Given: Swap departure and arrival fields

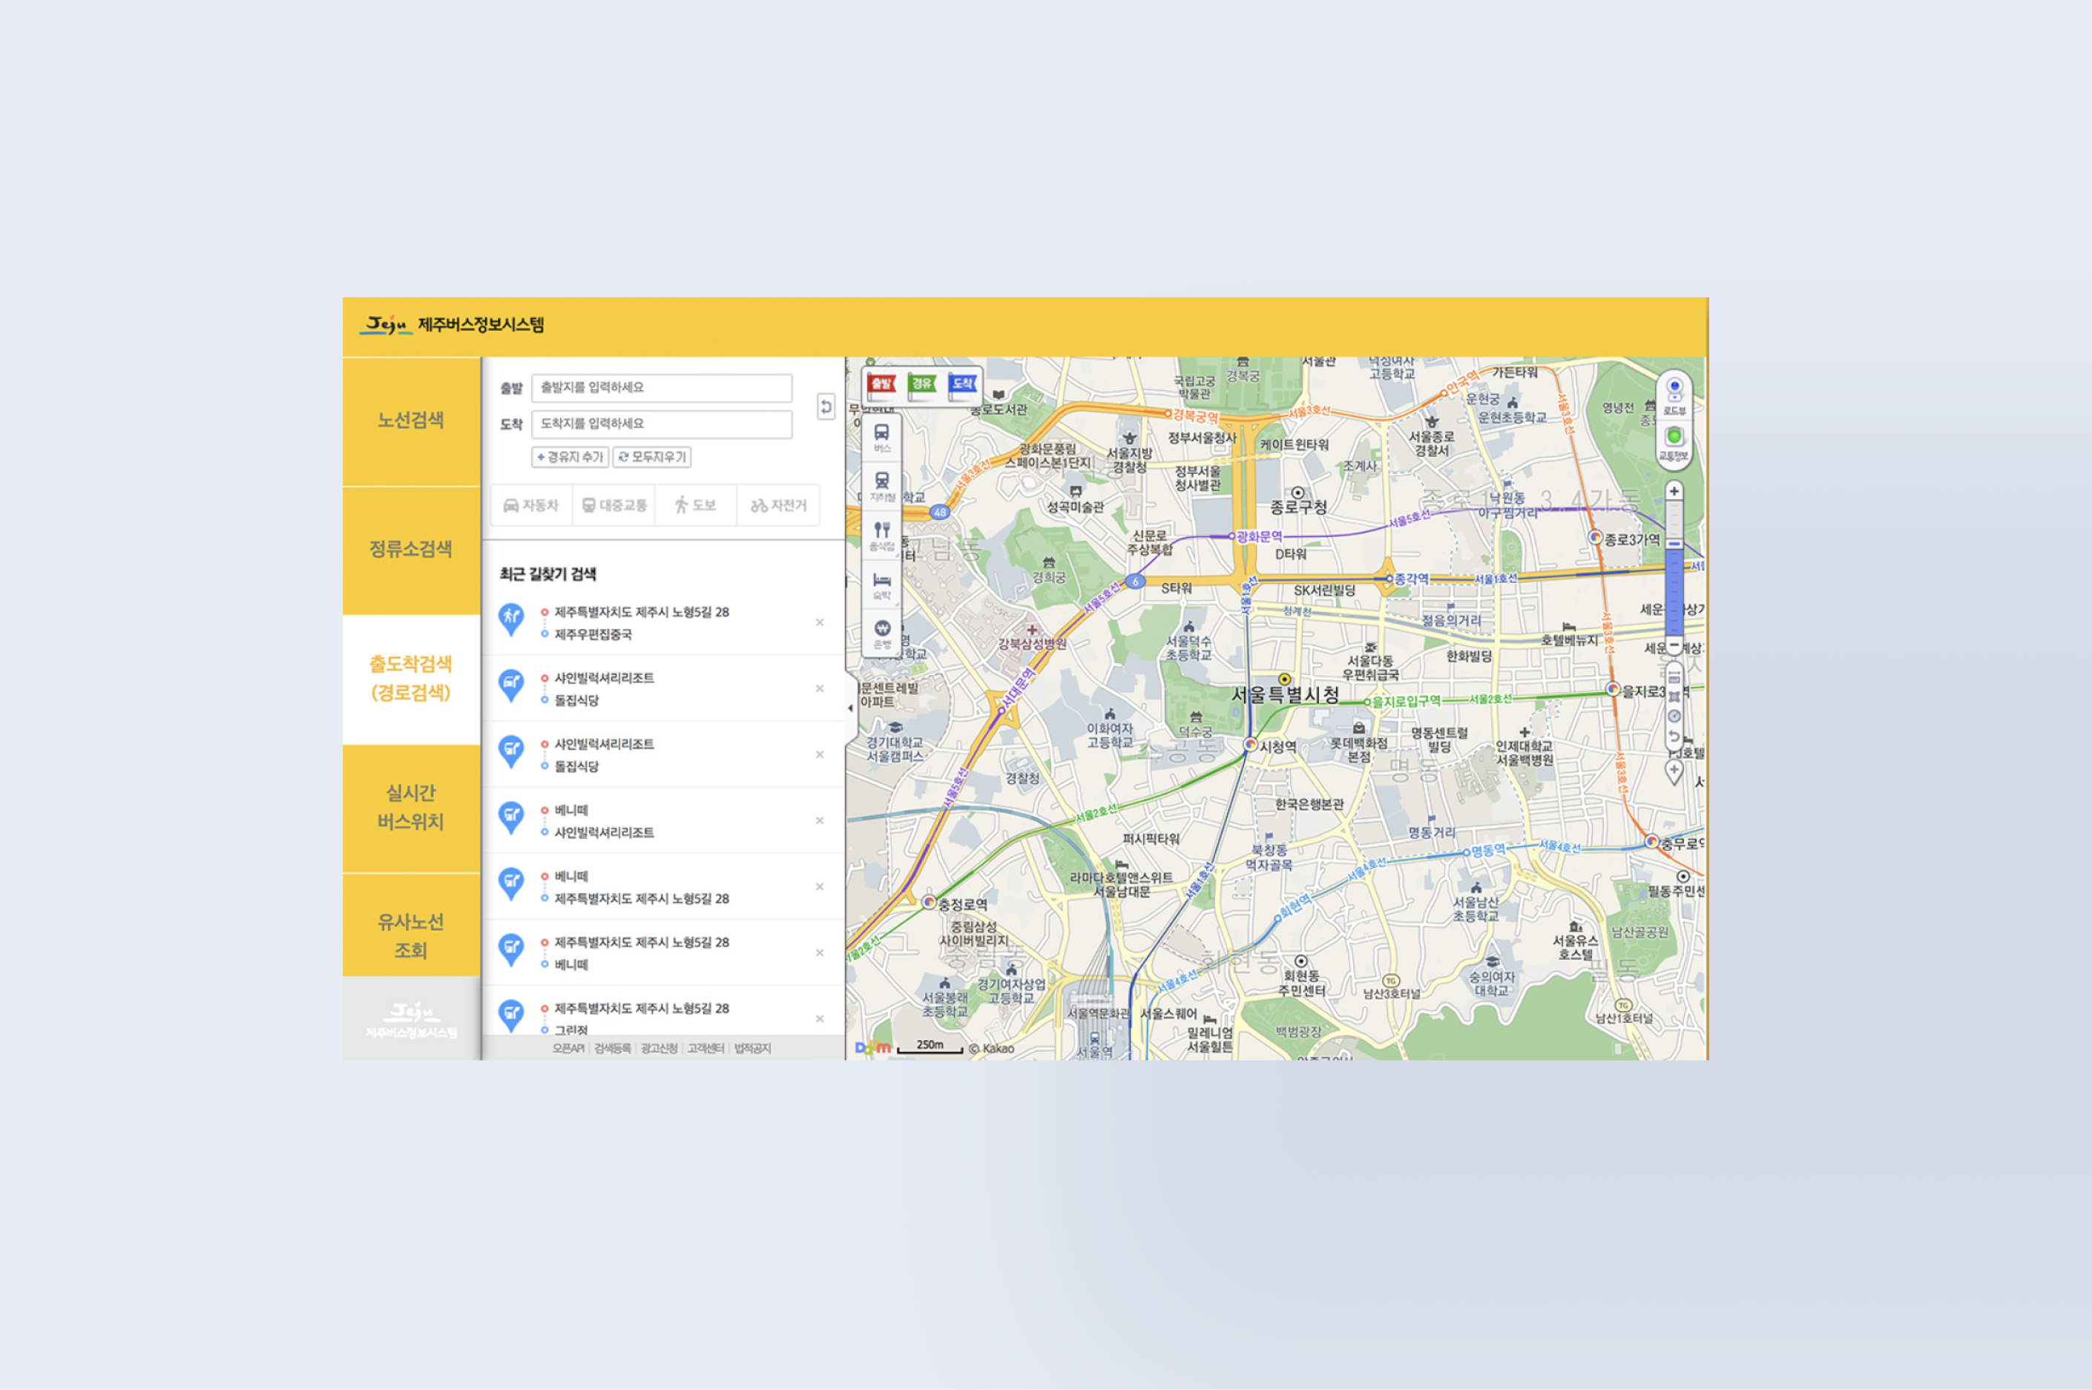Looking at the screenshot, I should pos(825,406).
